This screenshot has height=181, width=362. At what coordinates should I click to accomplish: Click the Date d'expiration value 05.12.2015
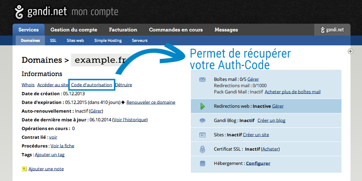pyautogui.click(x=76, y=102)
